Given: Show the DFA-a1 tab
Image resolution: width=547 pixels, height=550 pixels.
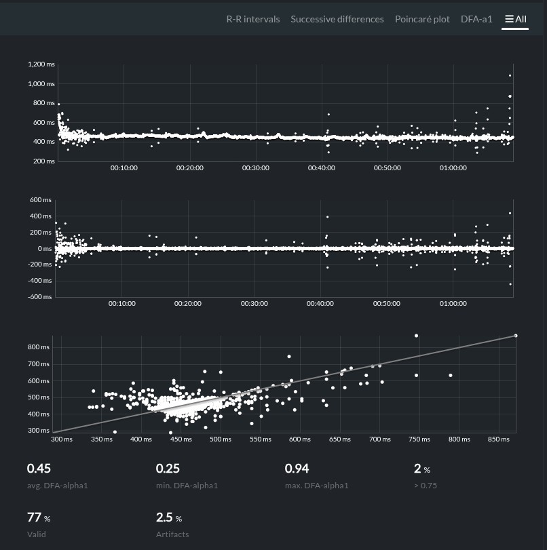Looking at the screenshot, I should click(476, 19).
